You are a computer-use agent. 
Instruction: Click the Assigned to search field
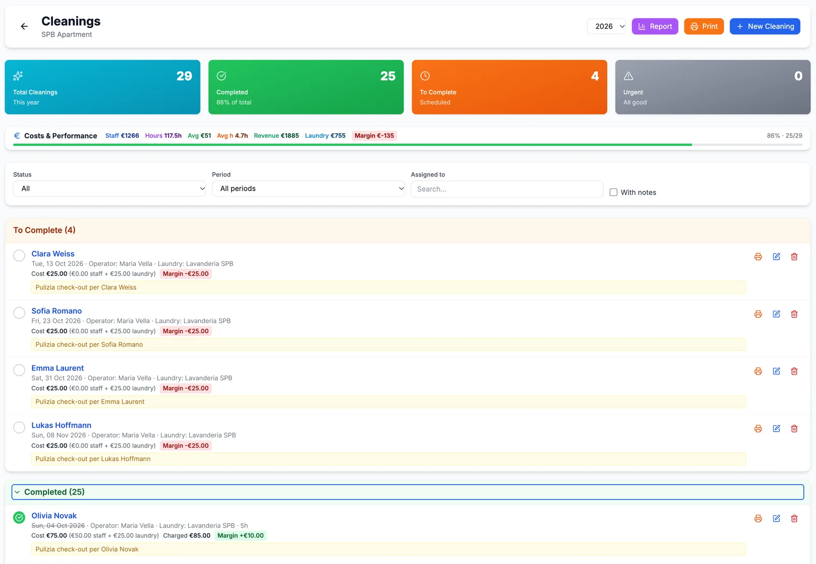507,189
